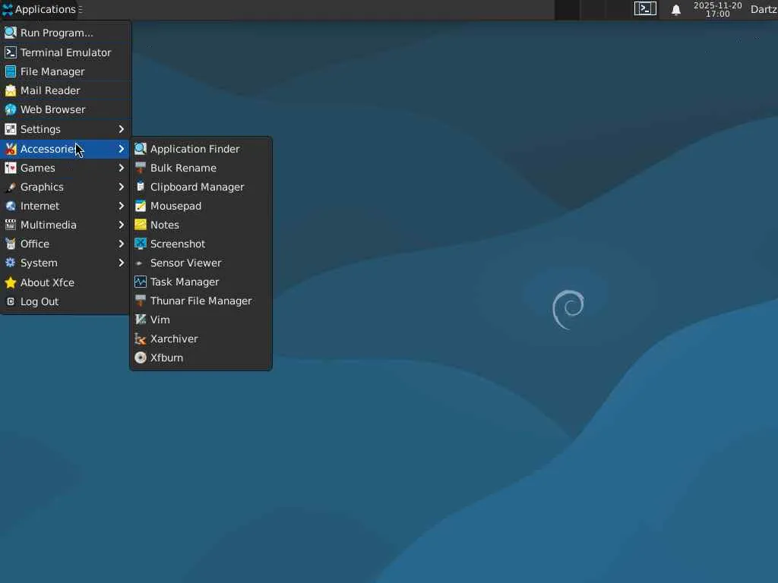Click the terminal icon in top panel
This screenshot has height=583, width=778.
645,9
